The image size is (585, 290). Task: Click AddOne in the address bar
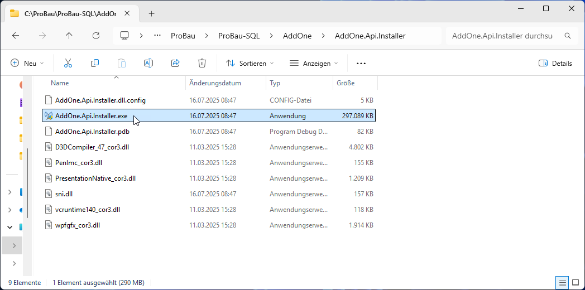[x=297, y=36]
